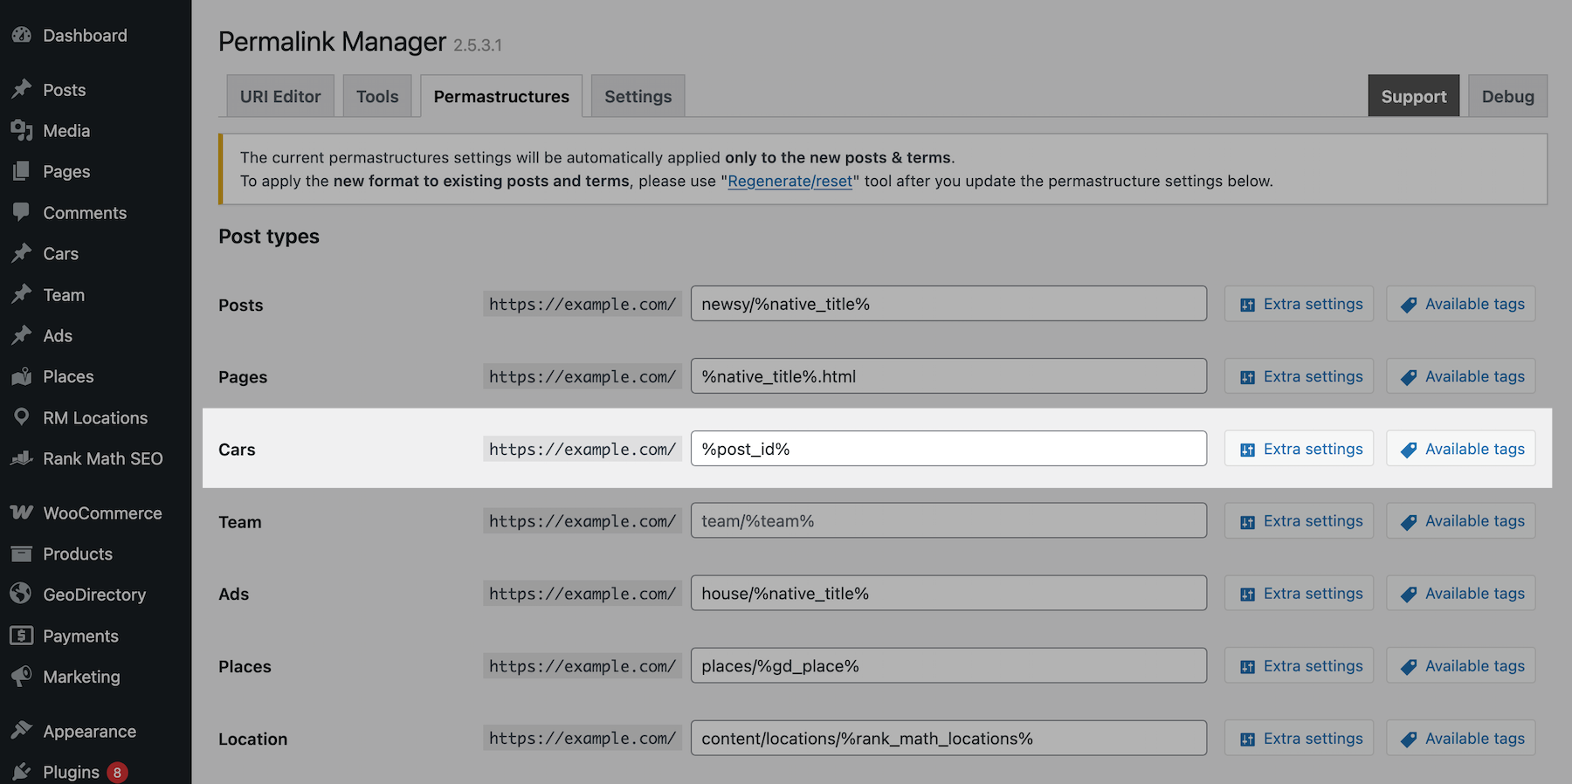
Task: Switch to the URI Editor tab
Action: tap(280, 96)
